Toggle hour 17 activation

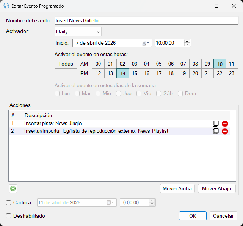pyautogui.click(x=159, y=73)
